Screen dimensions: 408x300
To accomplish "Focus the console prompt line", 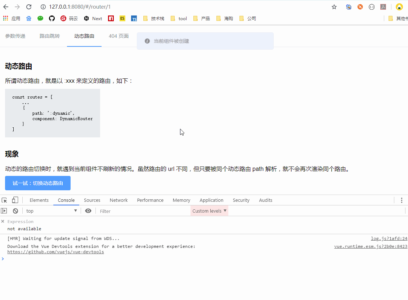I will (204, 259).
